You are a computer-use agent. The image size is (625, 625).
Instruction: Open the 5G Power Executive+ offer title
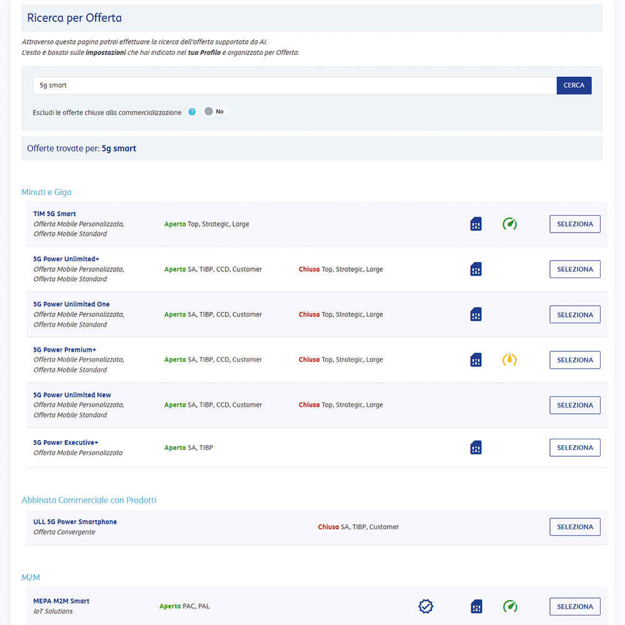(x=66, y=442)
